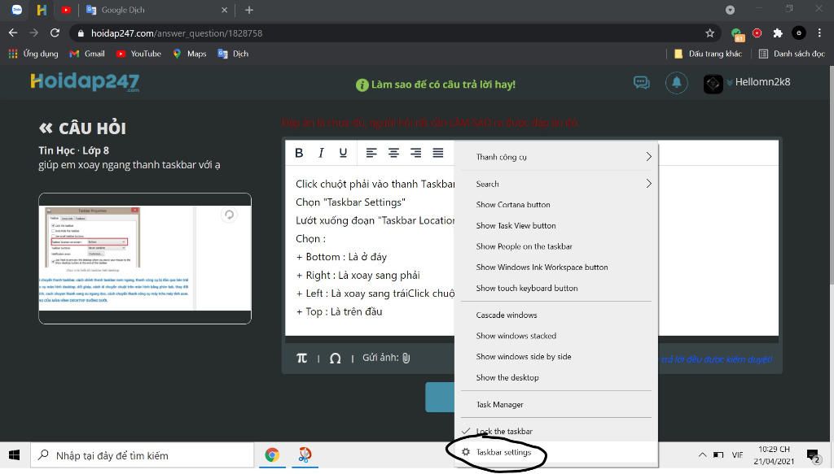
Task: Open Task Manager from context menu
Action: [x=555, y=404]
